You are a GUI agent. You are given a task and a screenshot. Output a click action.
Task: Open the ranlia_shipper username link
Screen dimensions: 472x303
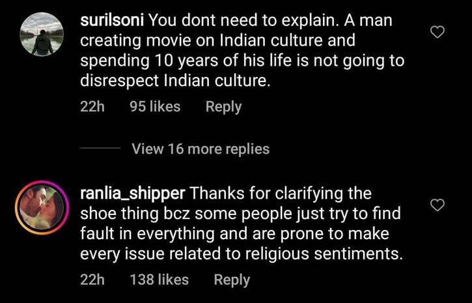133,194
